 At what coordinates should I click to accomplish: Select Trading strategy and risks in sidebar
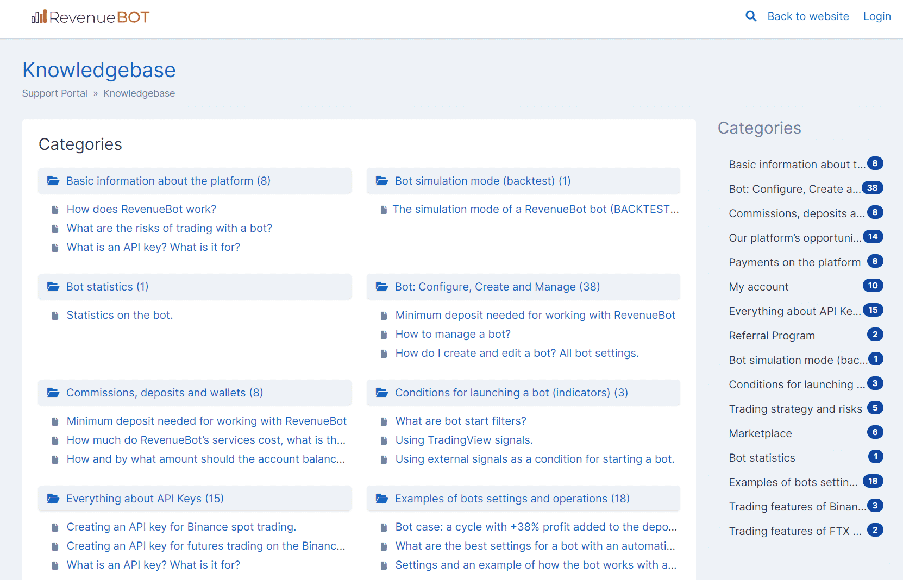[x=795, y=409]
